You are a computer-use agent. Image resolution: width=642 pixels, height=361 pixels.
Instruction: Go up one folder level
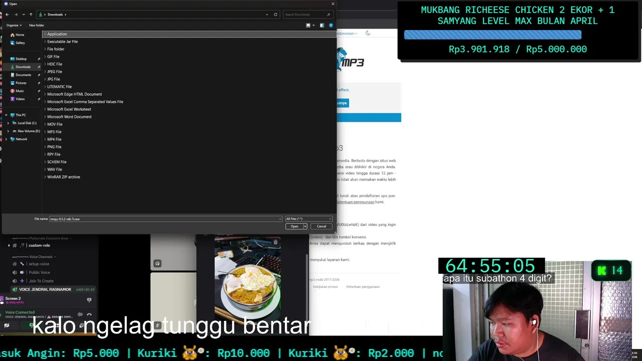click(x=31, y=15)
